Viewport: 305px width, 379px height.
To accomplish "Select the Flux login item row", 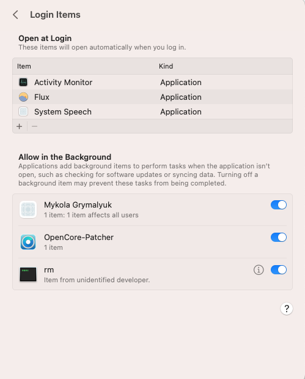I will point(153,97).
